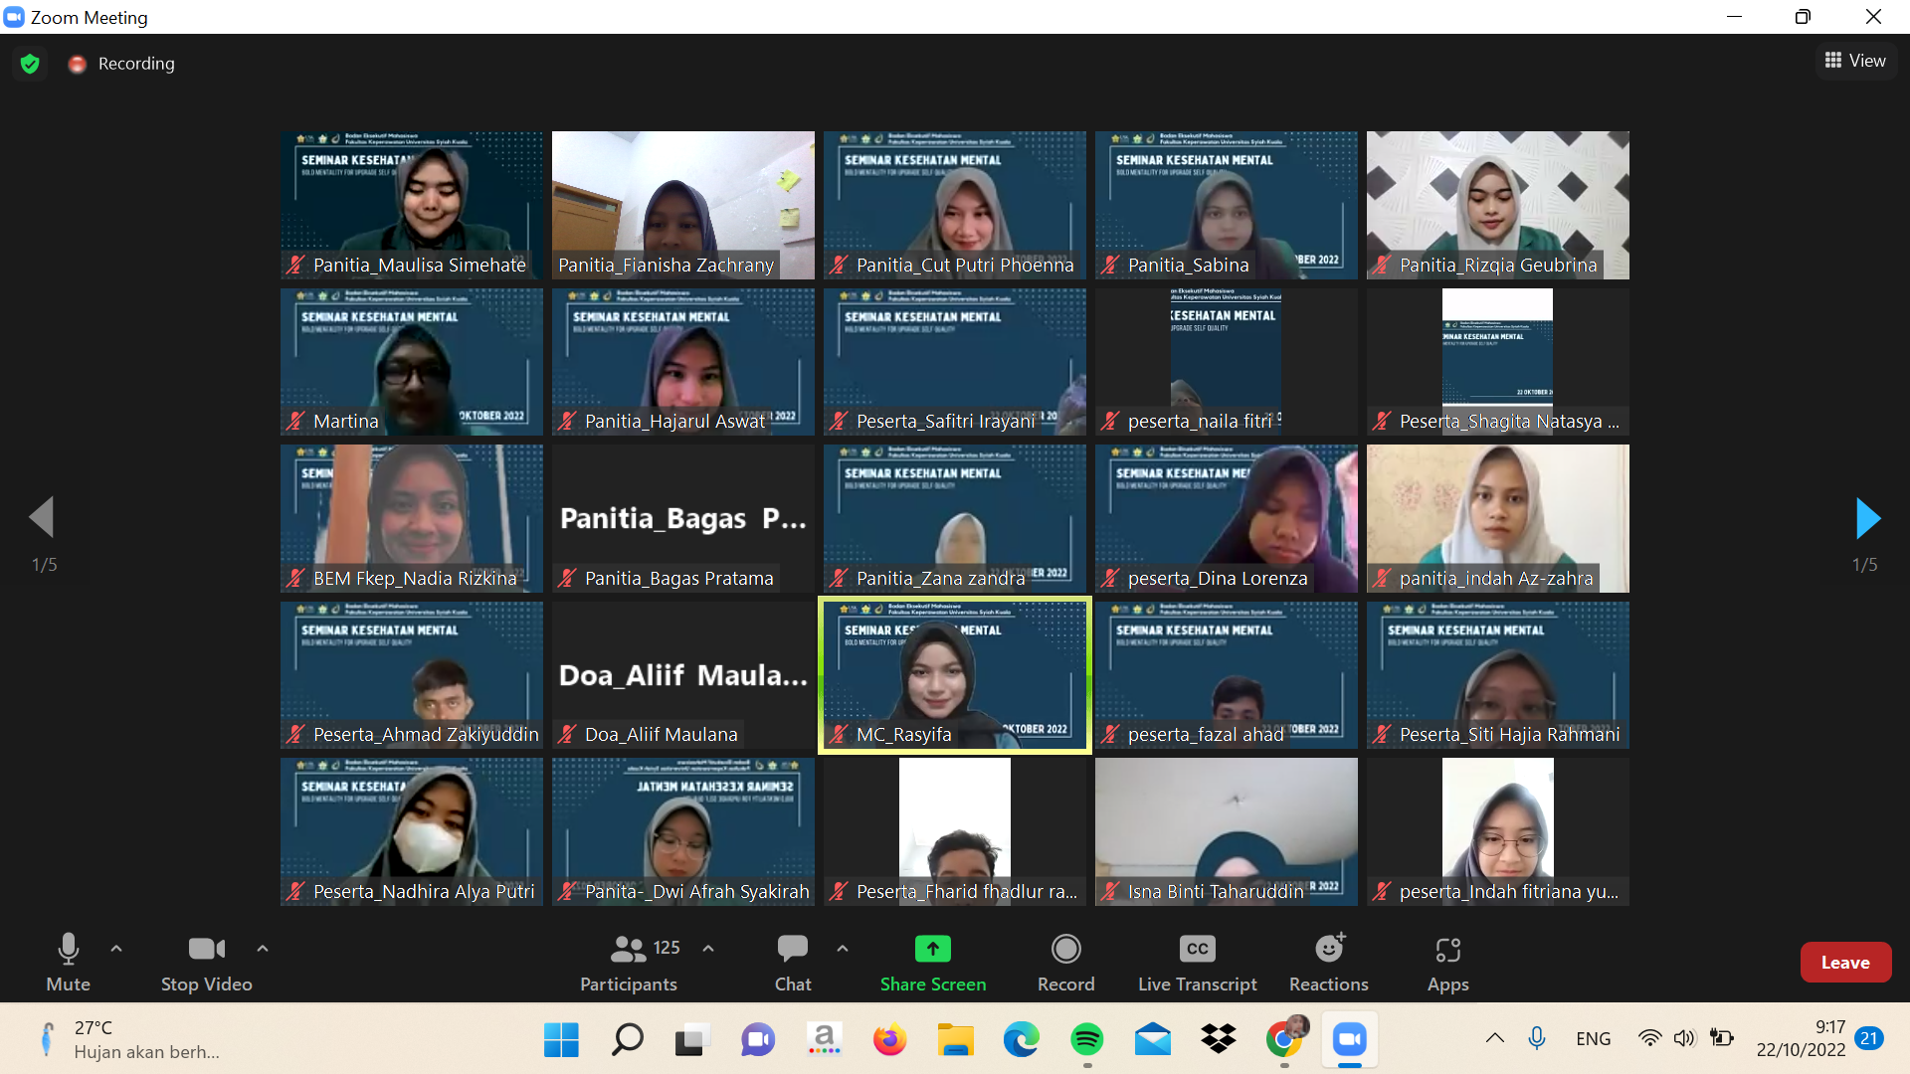Image resolution: width=1910 pixels, height=1074 pixels.
Task: Expand the arrow next to Participants count
Action: [x=708, y=949]
